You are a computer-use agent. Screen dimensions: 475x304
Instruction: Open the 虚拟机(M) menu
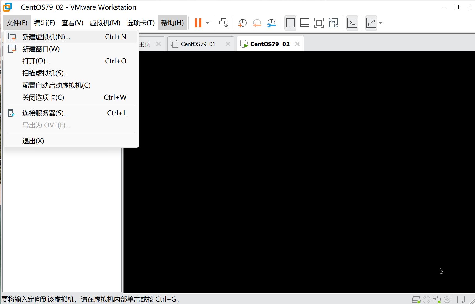click(x=105, y=23)
